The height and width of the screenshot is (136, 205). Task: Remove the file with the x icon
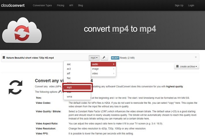click(196, 57)
